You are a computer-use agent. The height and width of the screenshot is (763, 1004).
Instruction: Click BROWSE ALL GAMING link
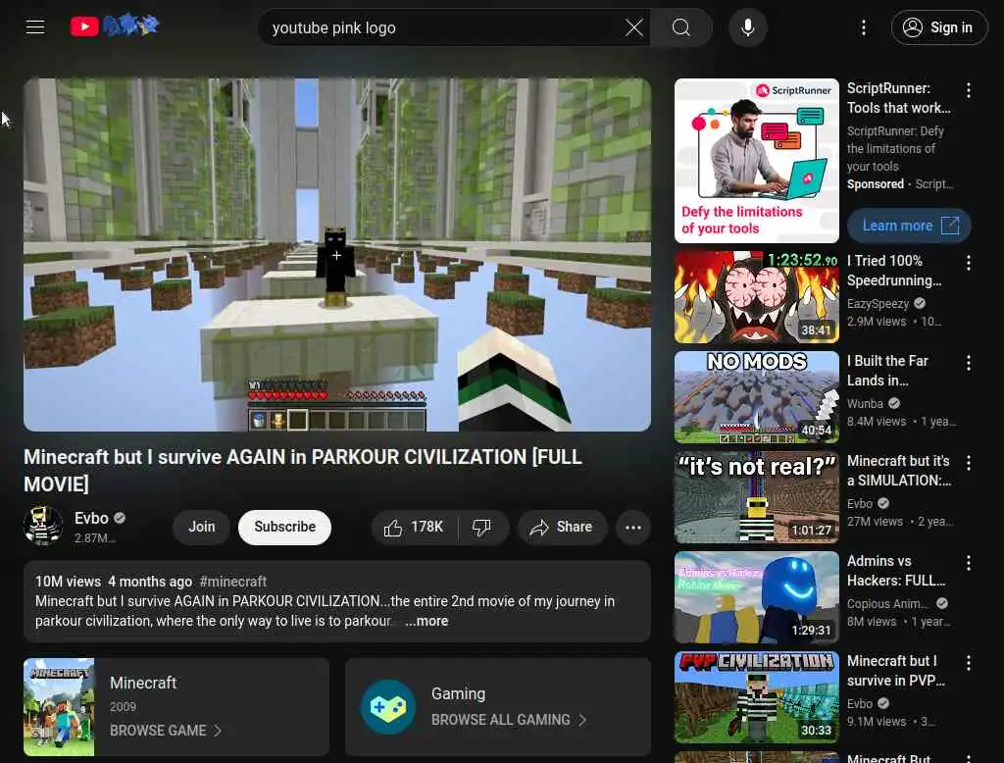click(501, 720)
